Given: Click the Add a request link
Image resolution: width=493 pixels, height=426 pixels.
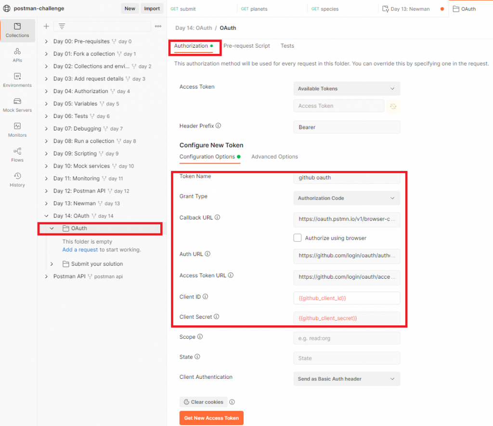Looking at the screenshot, I should point(80,250).
